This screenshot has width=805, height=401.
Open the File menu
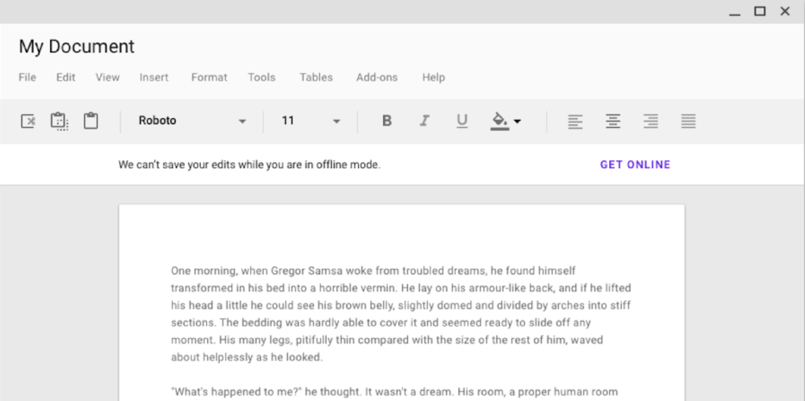tap(27, 78)
